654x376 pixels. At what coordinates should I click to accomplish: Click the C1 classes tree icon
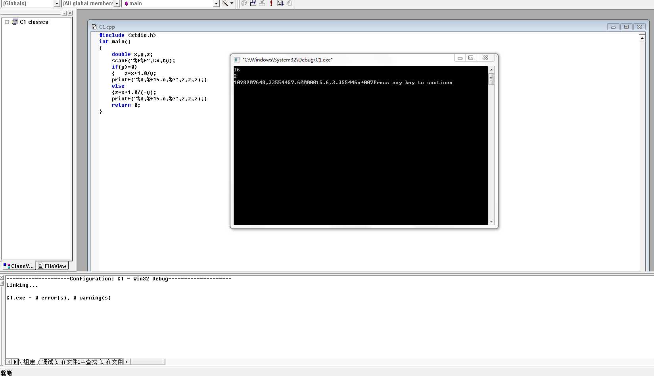[15, 22]
